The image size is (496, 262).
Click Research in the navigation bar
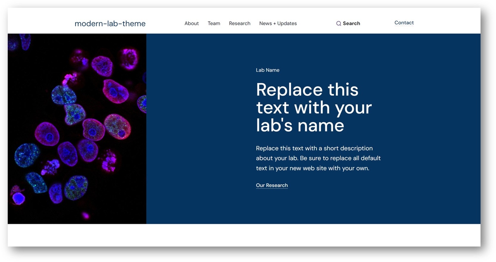coord(239,23)
